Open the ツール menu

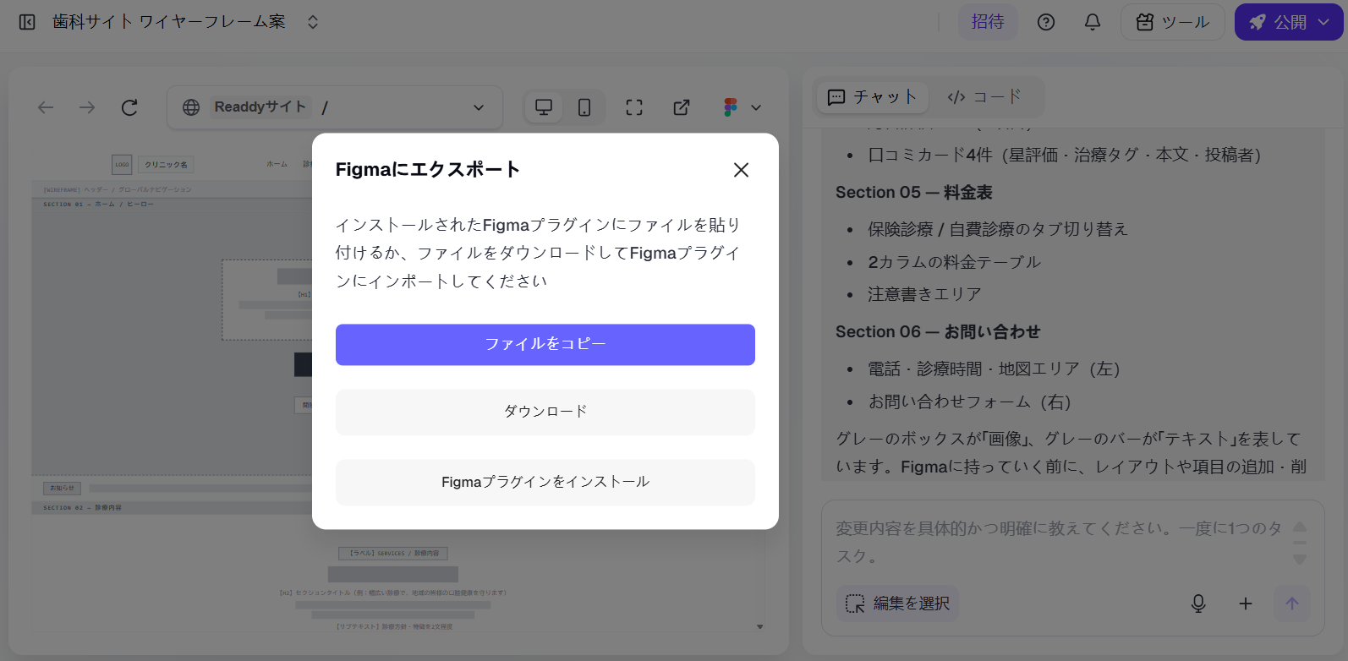coord(1172,22)
